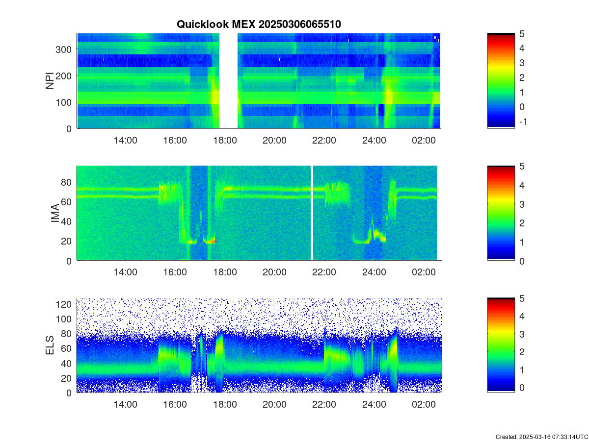
Task: Click the IMA y-axis label
Action: click(55, 214)
